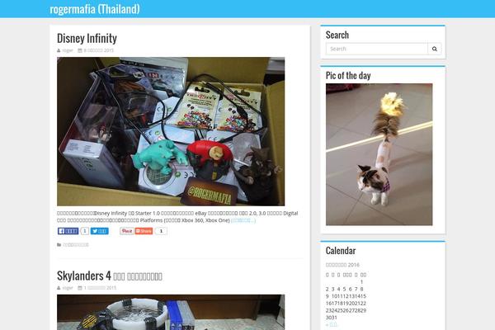This screenshot has width=495, height=330.
Task: Click the date under Skylanders 4 title
Action: click(100, 288)
